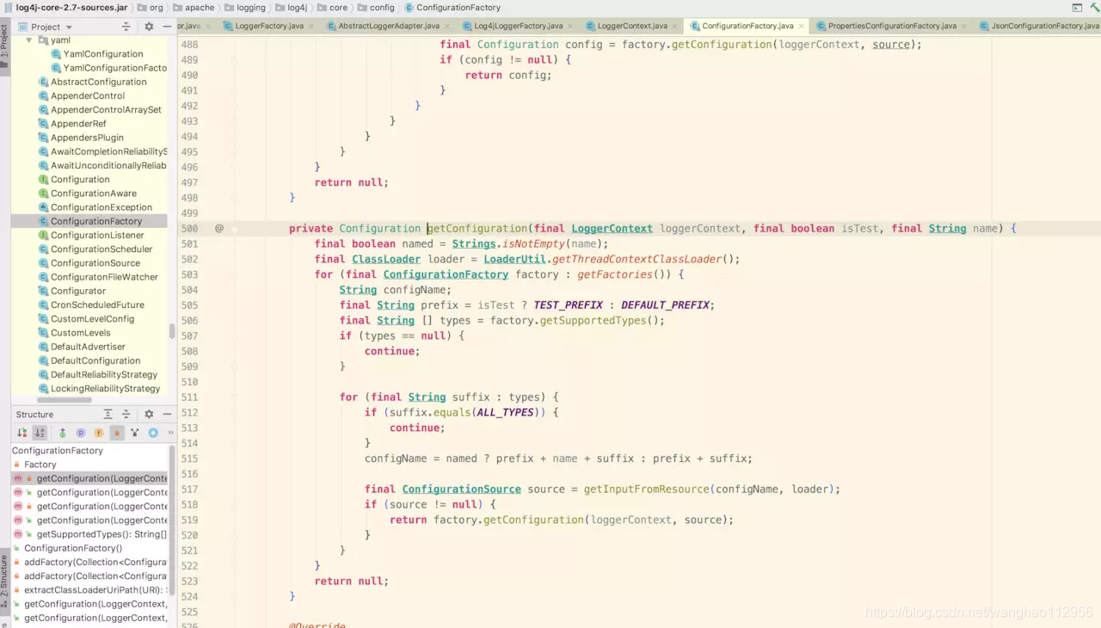Click log4j-core-2.7-sources.jar breadcrumb

click(66, 7)
